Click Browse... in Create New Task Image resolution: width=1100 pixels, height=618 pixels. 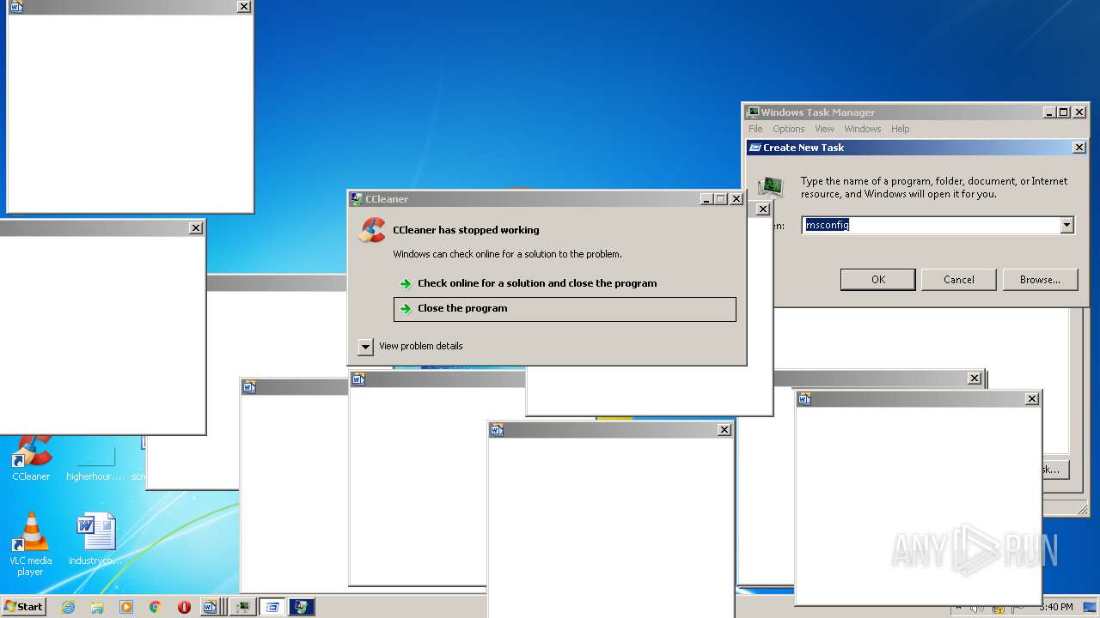click(x=1040, y=280)
